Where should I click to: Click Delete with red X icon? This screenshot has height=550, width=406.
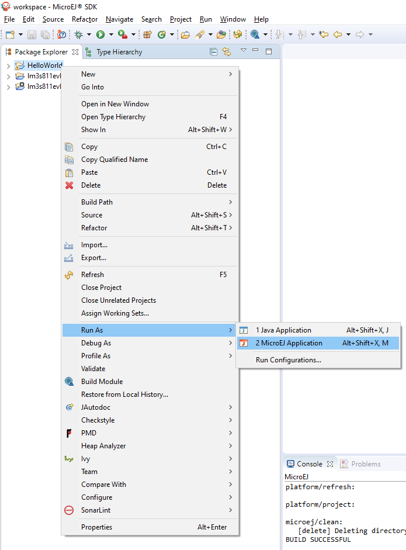tap(150, 185)
